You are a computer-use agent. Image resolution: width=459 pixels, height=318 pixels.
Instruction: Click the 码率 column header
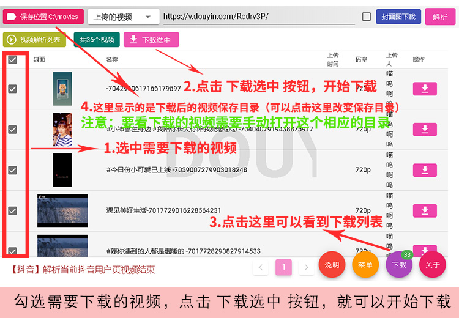pos(361,59)
